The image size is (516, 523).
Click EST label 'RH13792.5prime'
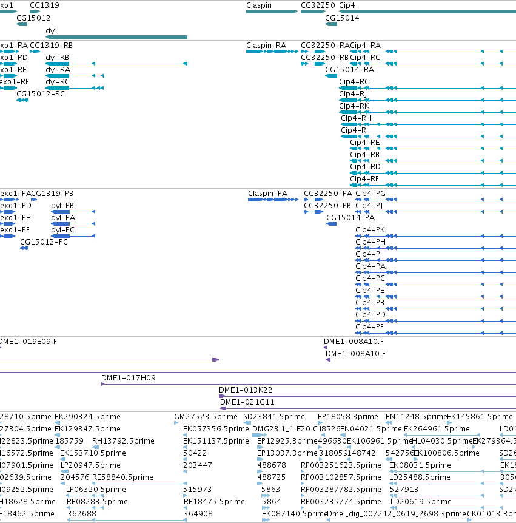(x=123, y=441)
